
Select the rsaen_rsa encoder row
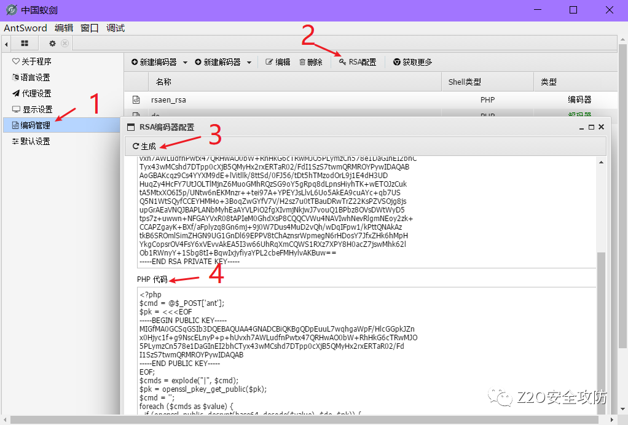[371, 99]
